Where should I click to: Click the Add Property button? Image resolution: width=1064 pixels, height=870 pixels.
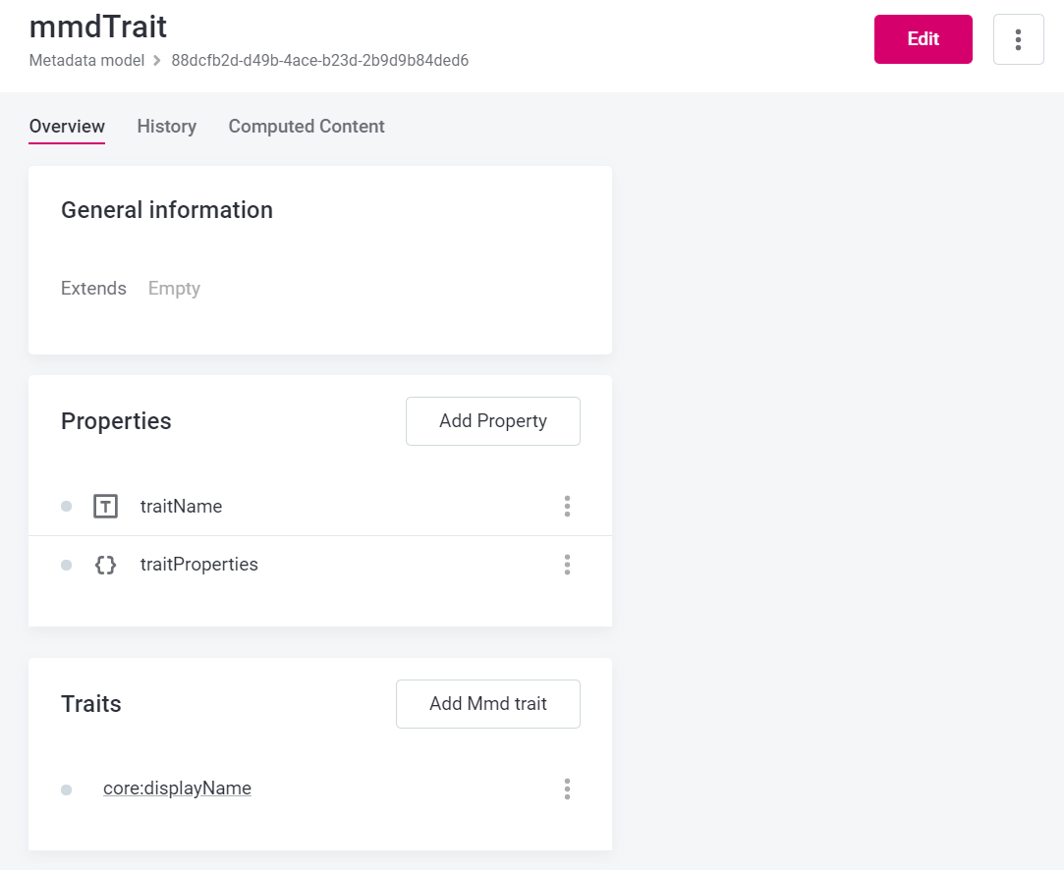[x=492, y=421]
